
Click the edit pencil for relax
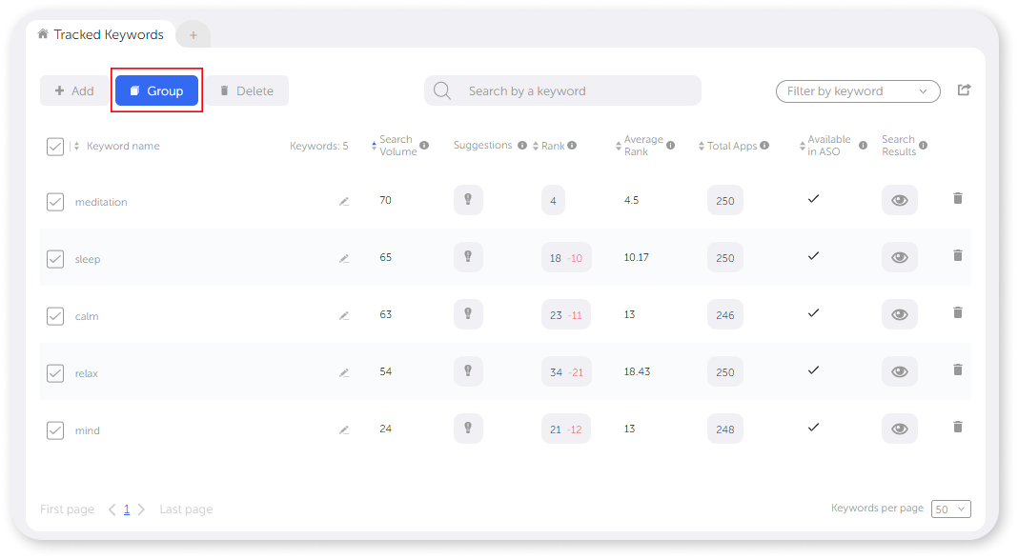344,373
